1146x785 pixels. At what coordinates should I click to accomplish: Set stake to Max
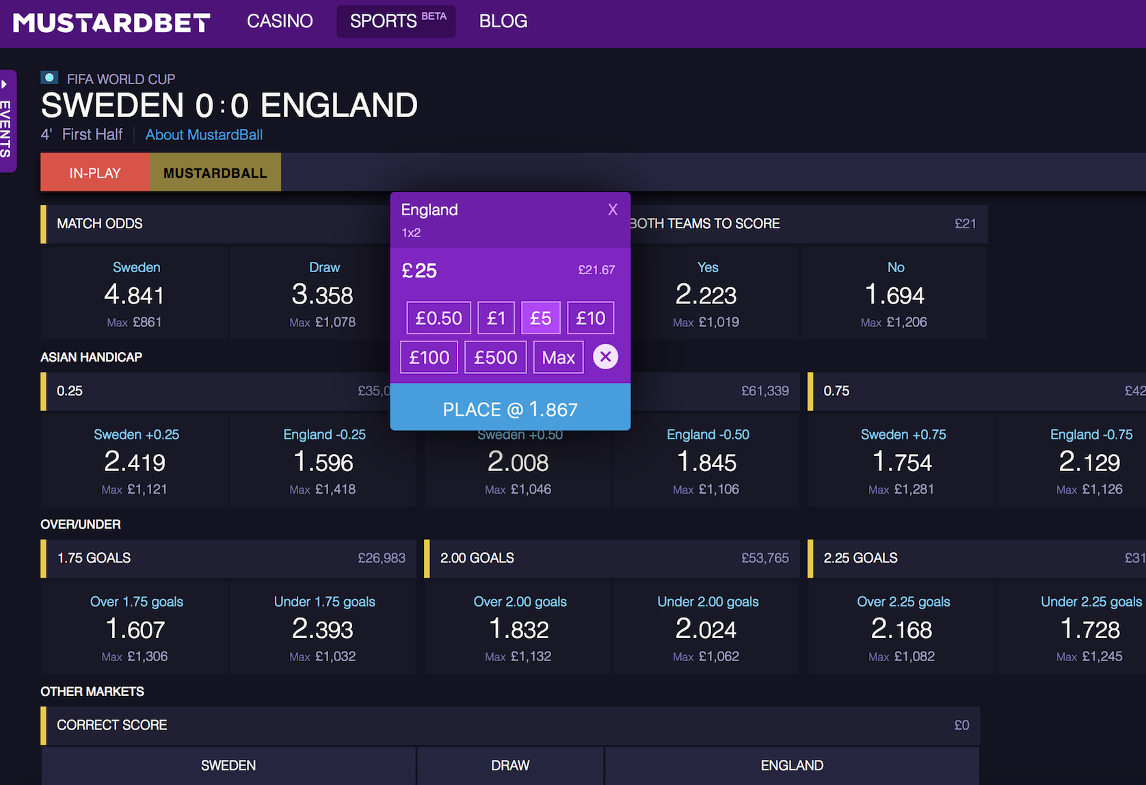(x=558, y=357)
